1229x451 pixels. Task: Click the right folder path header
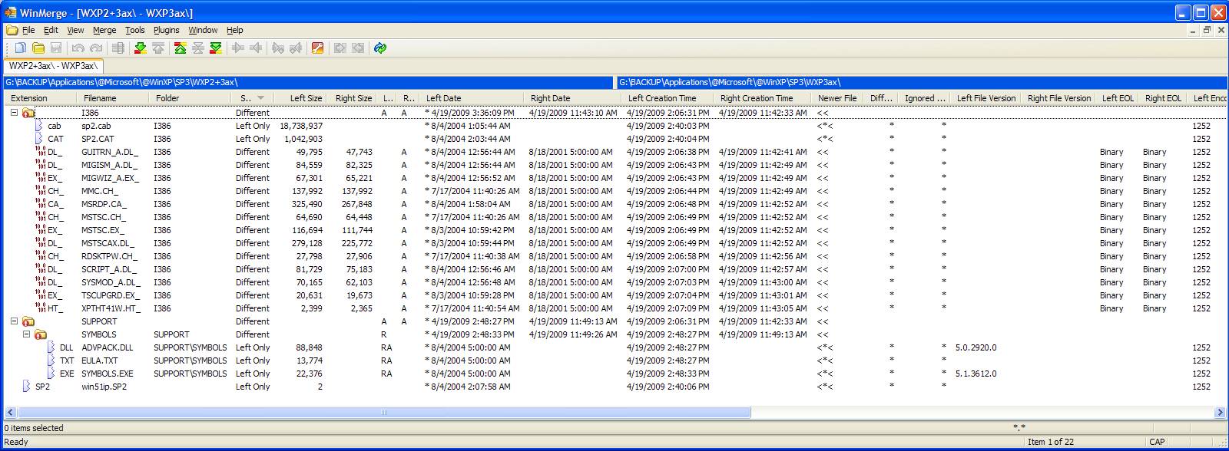(922, 82)
